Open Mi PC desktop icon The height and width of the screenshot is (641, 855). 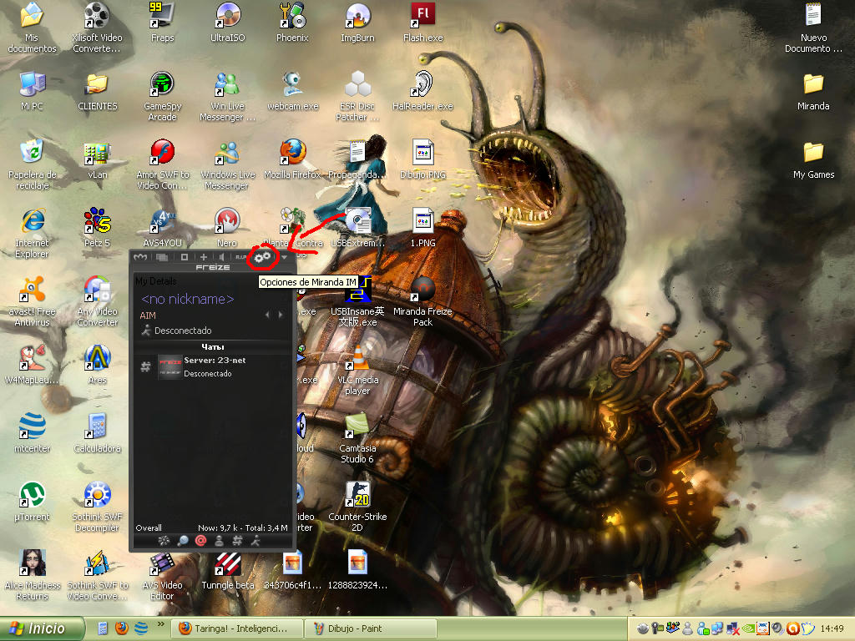(x=32, y=91)
